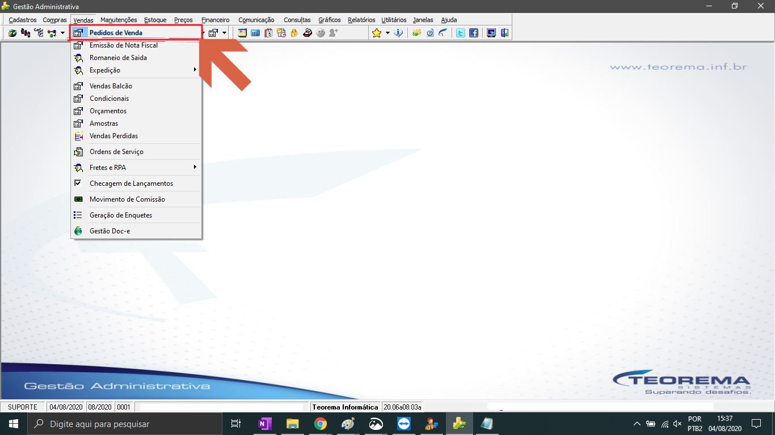Select Vendas Balcão menu entry
Image resolution: width=775 pixels, height=435 pixels.
(136, 86)
